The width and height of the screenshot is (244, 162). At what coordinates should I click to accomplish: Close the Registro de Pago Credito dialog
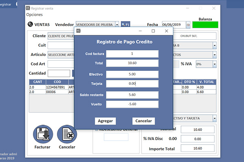pos(166,31)
